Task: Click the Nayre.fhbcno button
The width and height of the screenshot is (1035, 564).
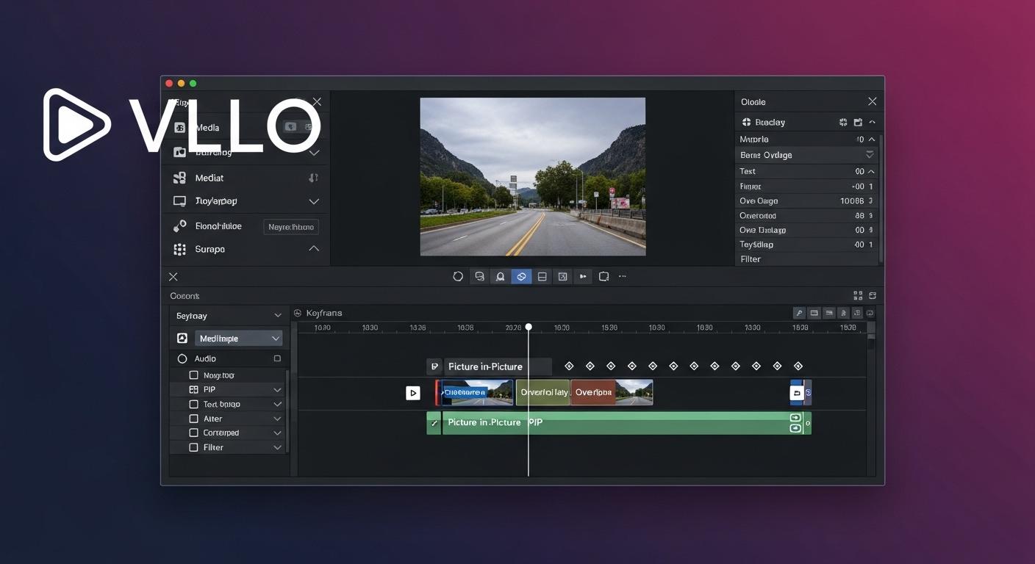Action: click(291, 227)
